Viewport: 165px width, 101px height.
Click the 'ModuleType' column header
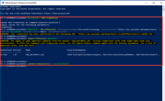click(x=6, y=50)
